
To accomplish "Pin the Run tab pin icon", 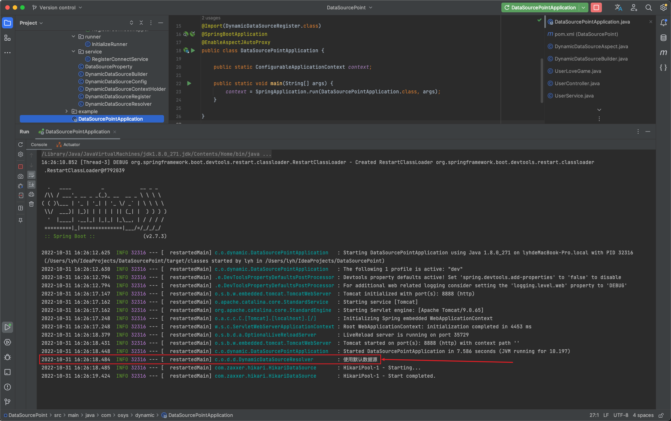I will [x=21, y=220].
